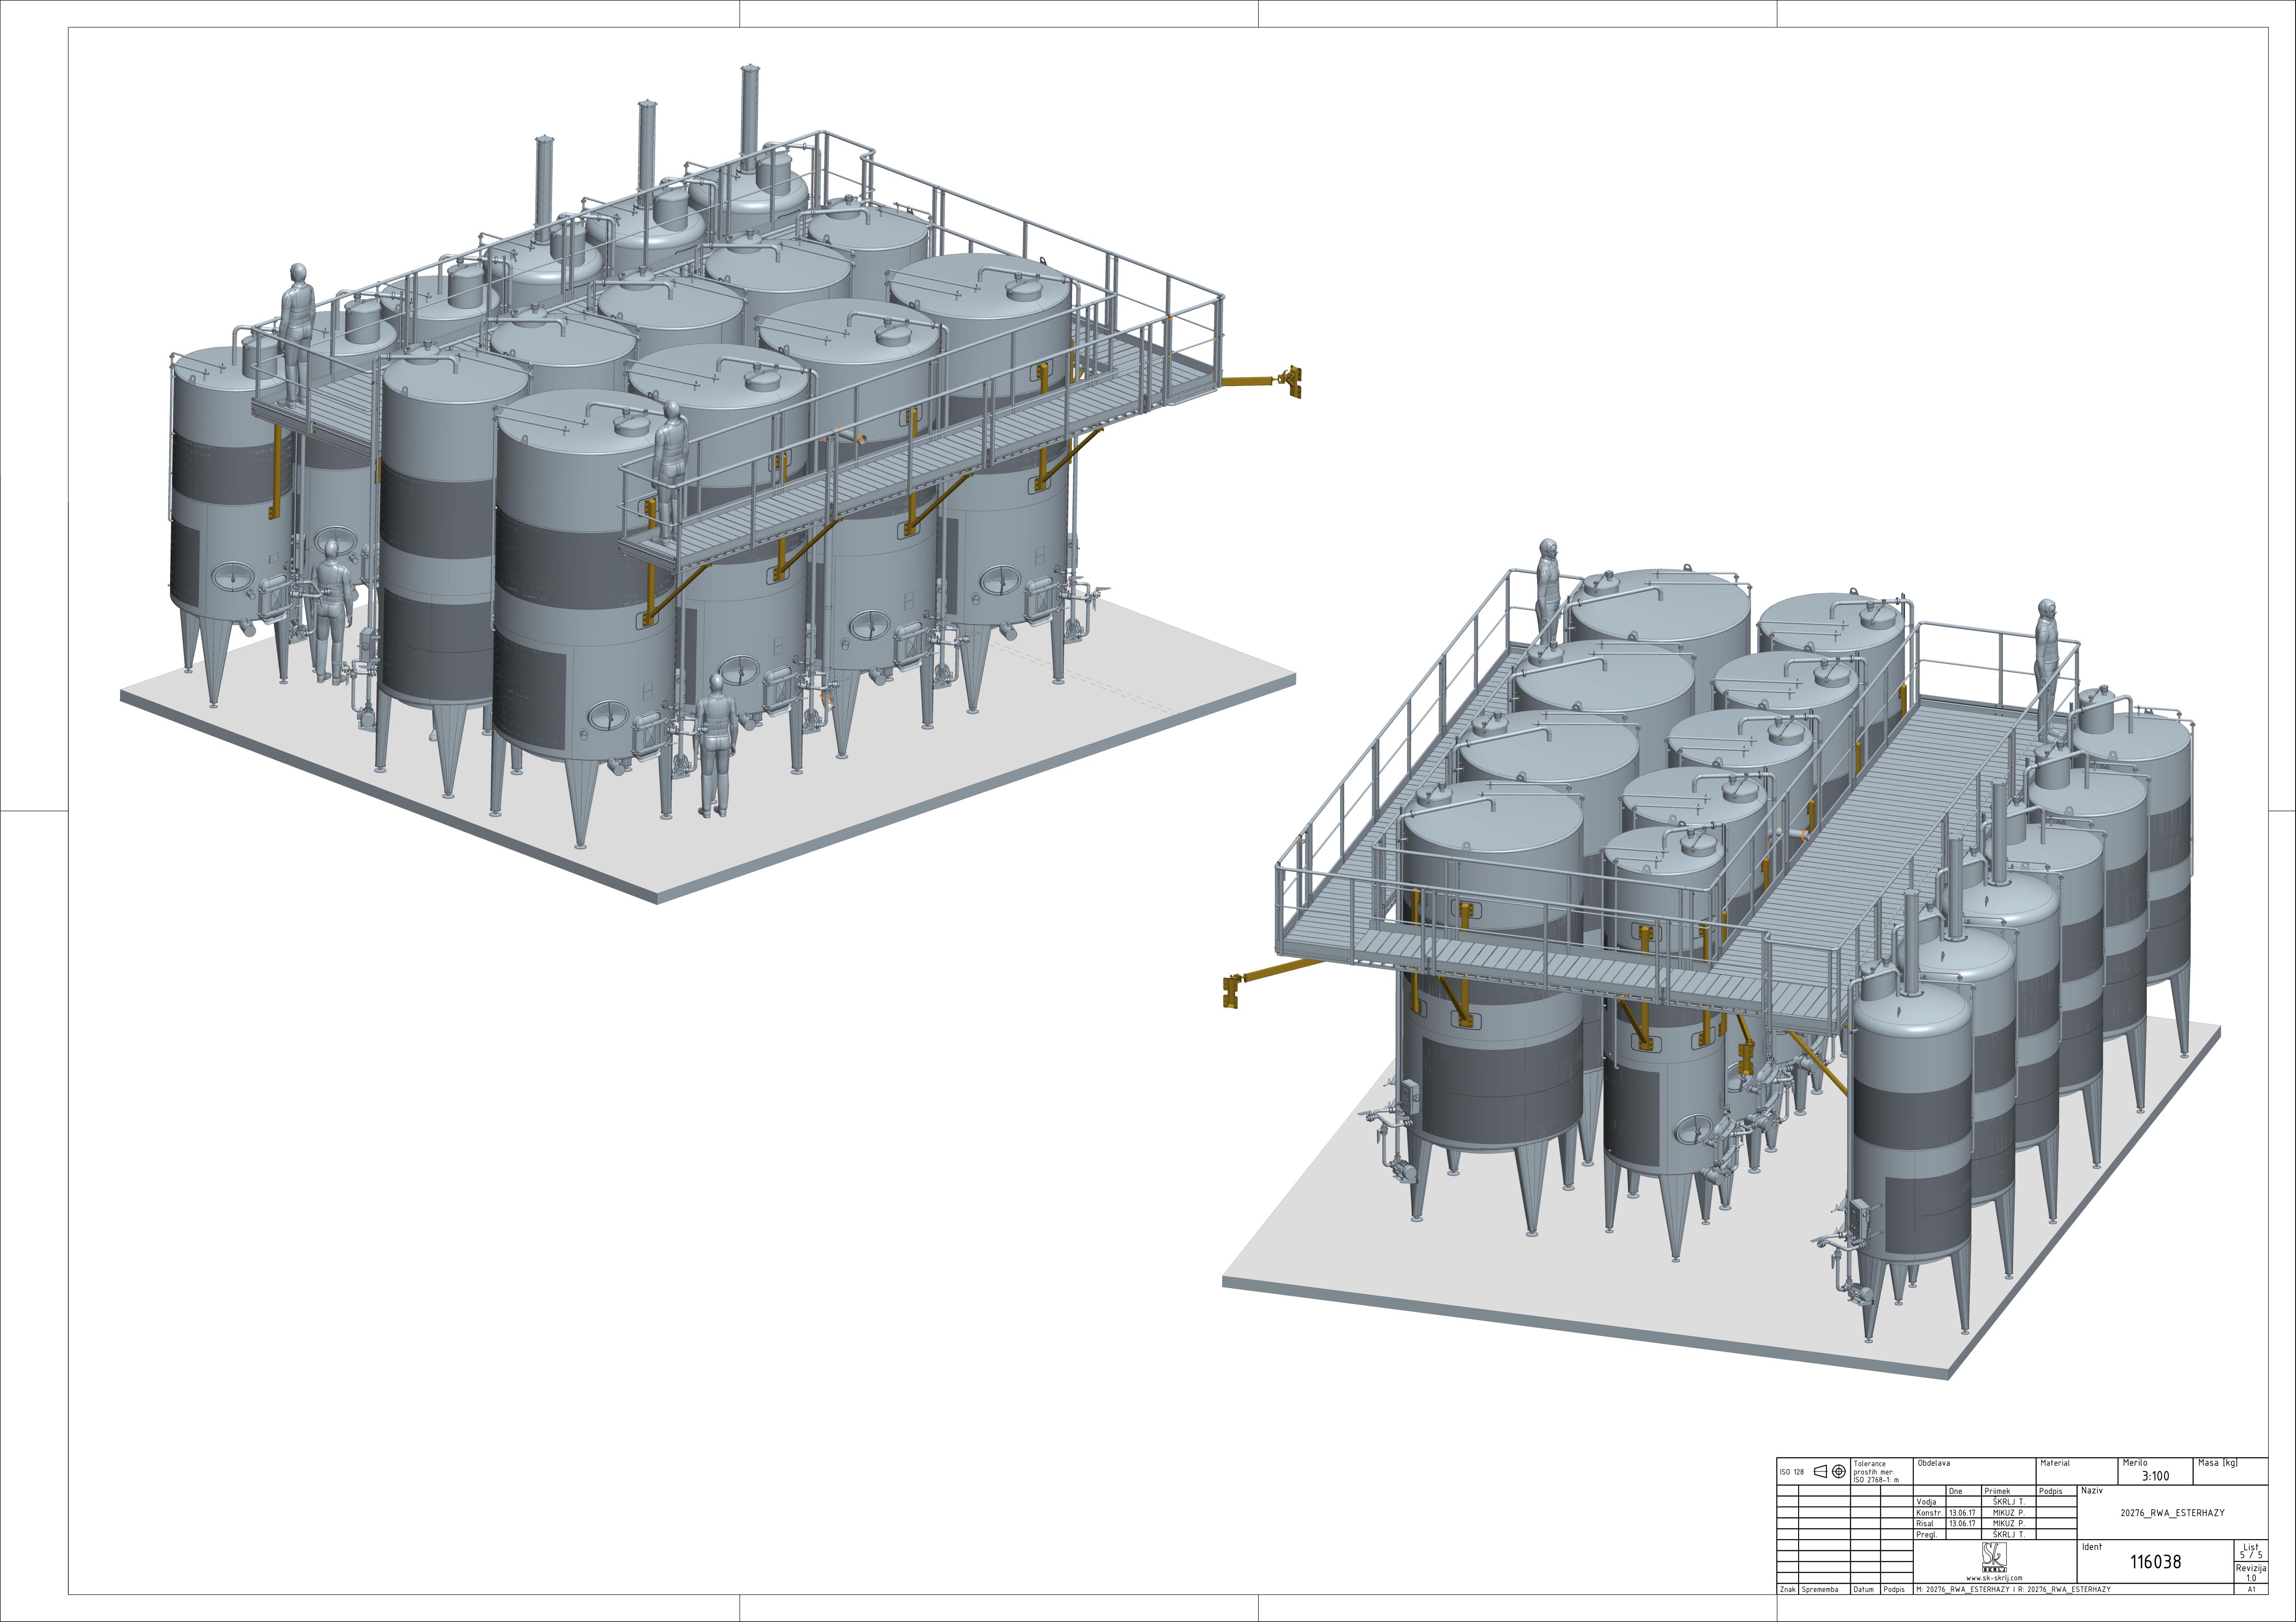Open the www.sk-skrlj.com link
Screen dimensions: 2296x1622
click(x=1994, y=1579)
